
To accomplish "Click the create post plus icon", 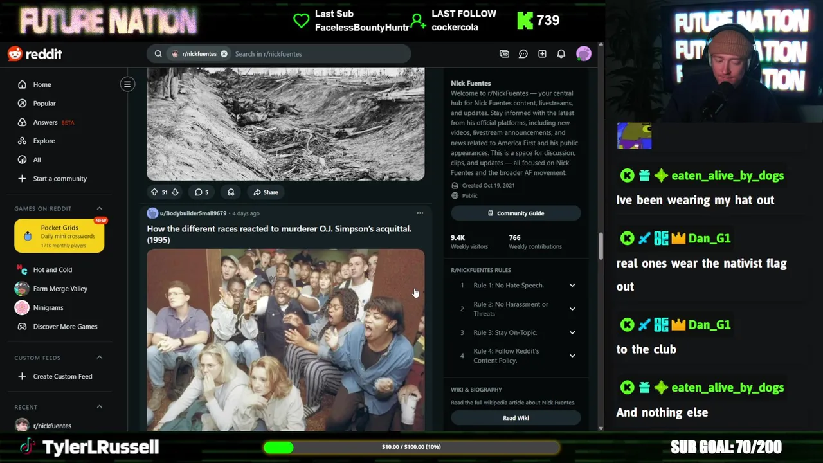I will (x=542, y=54).
